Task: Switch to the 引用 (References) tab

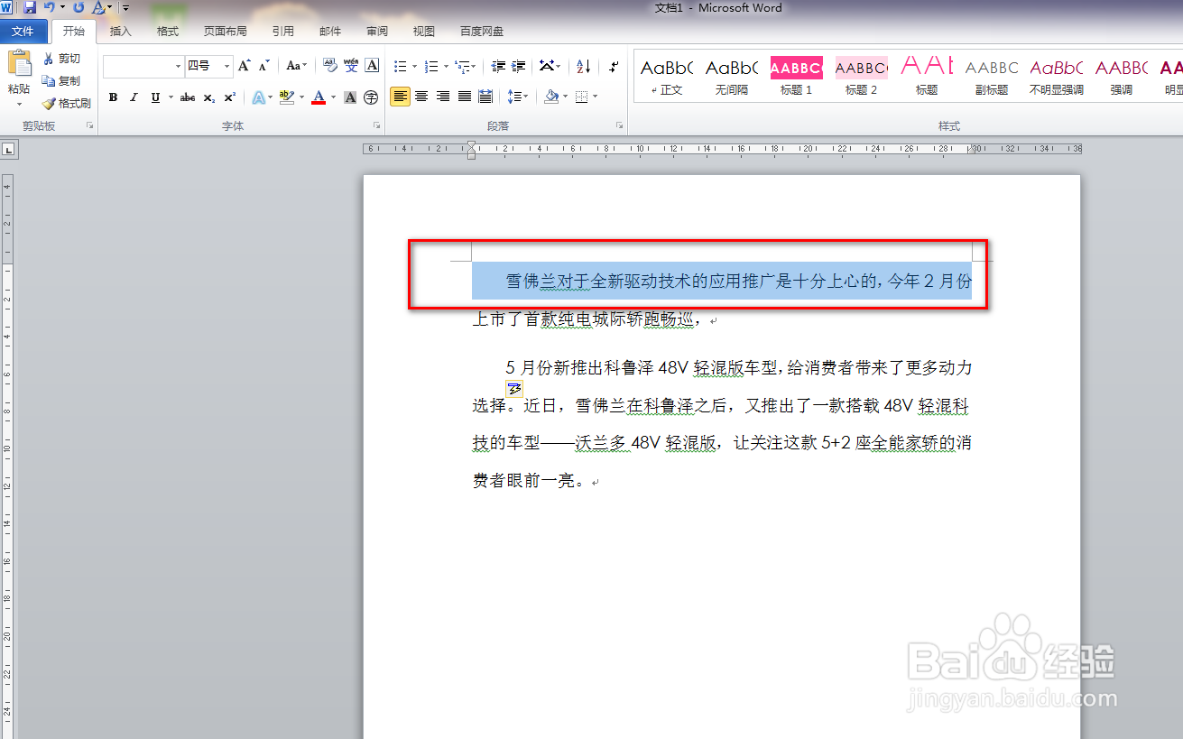Action: [x=283, y=32]
